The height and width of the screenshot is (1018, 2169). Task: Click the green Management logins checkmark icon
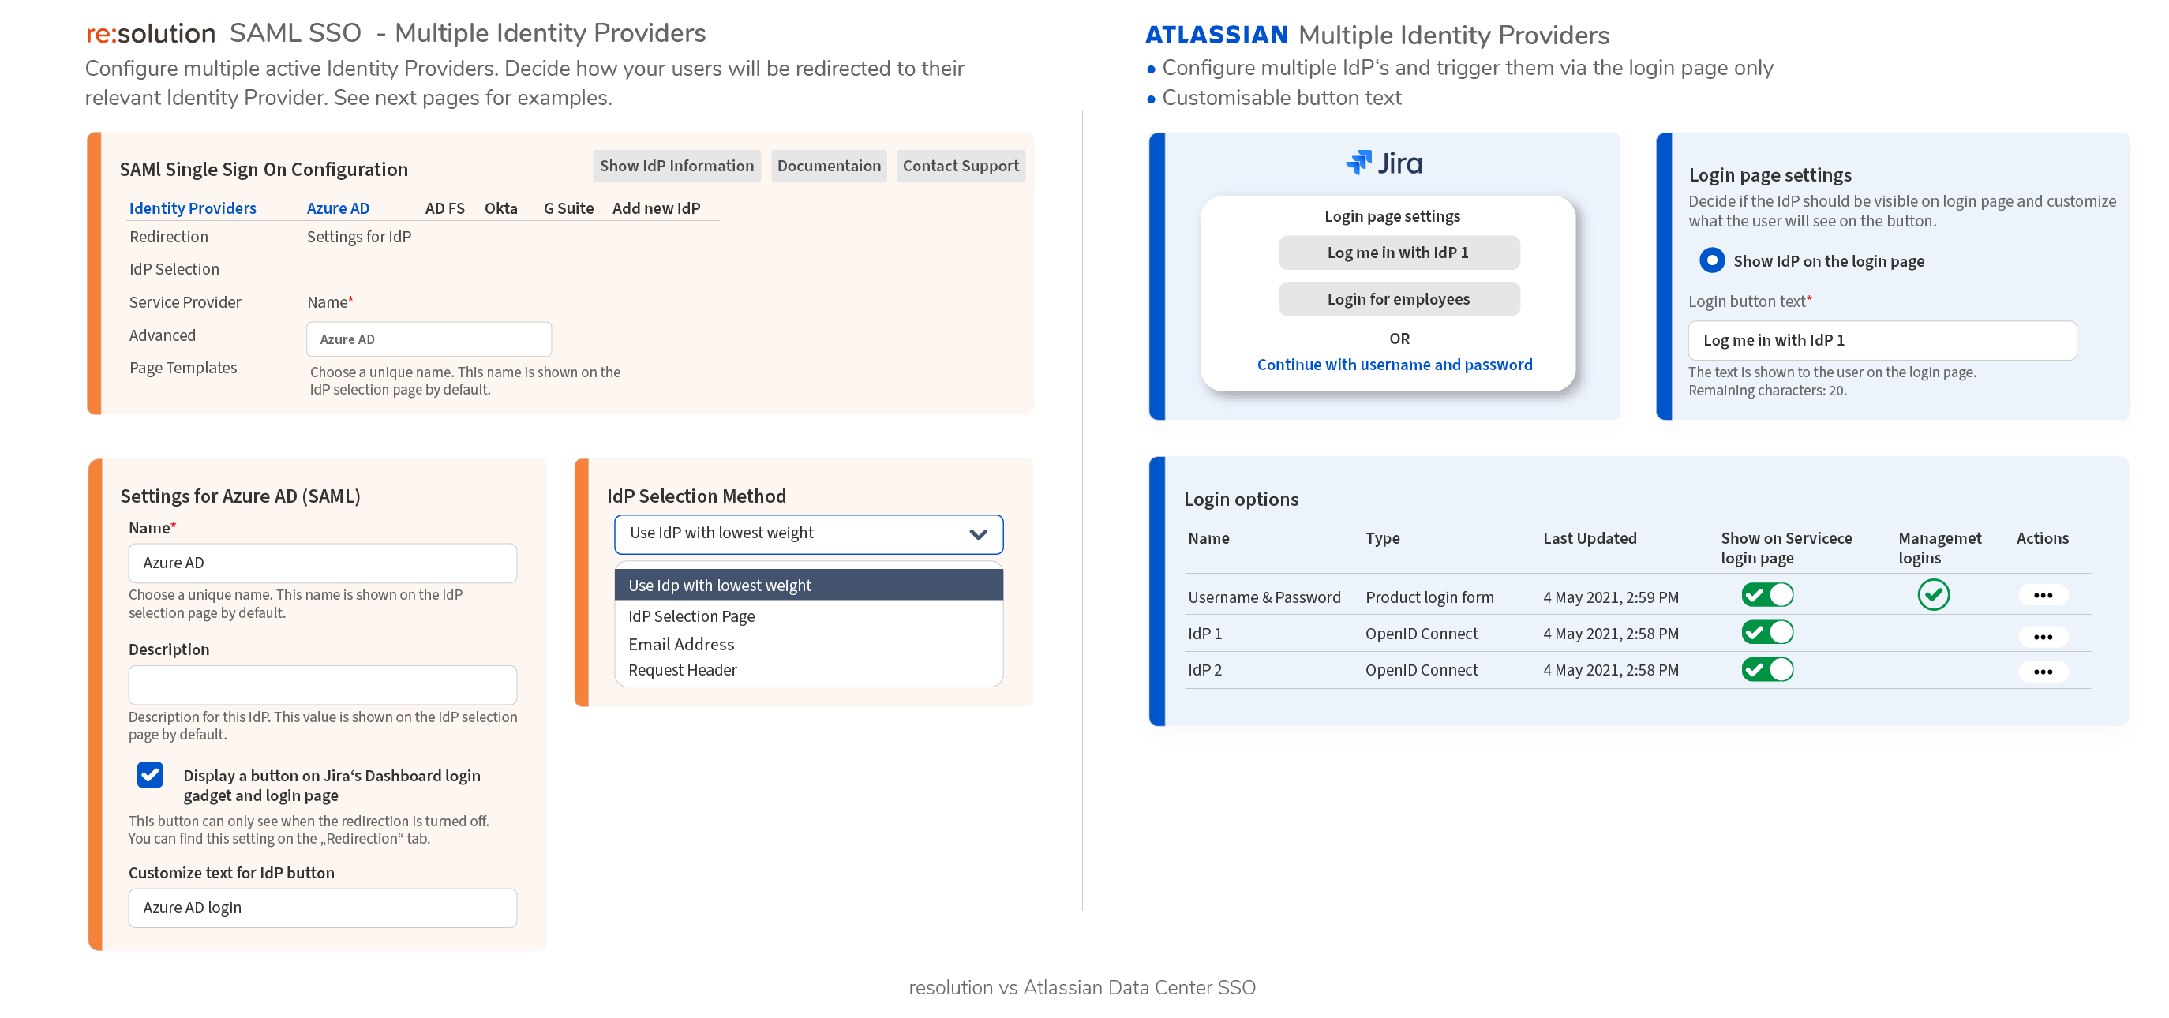[1933, 594]
